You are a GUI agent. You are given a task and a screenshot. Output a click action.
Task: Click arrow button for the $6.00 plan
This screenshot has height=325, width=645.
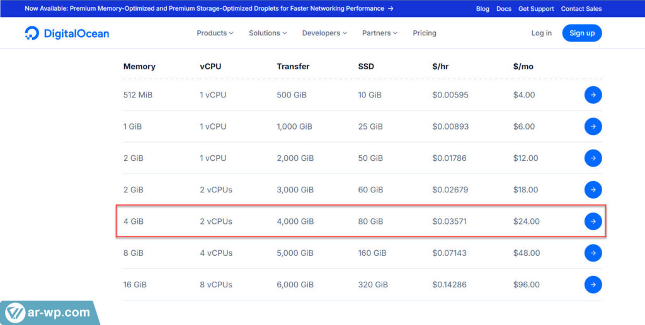click(x=593, y=126)
